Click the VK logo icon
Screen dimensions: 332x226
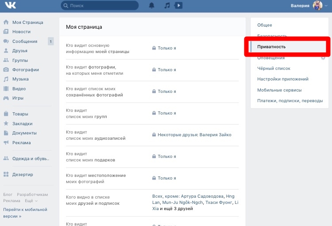tap(11, 6)
